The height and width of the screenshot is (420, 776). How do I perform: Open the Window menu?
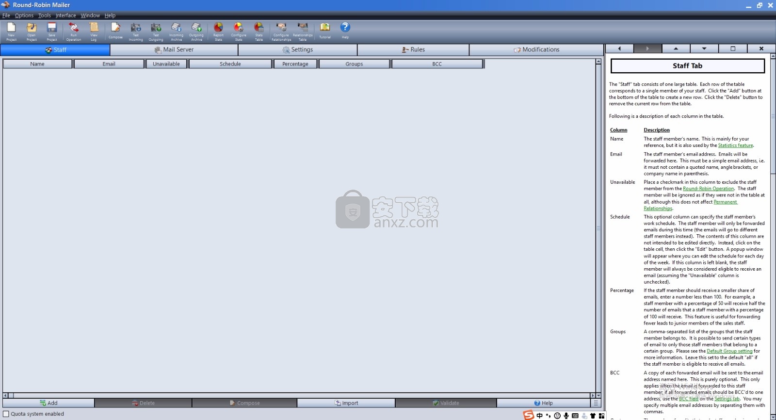point(90,16)
